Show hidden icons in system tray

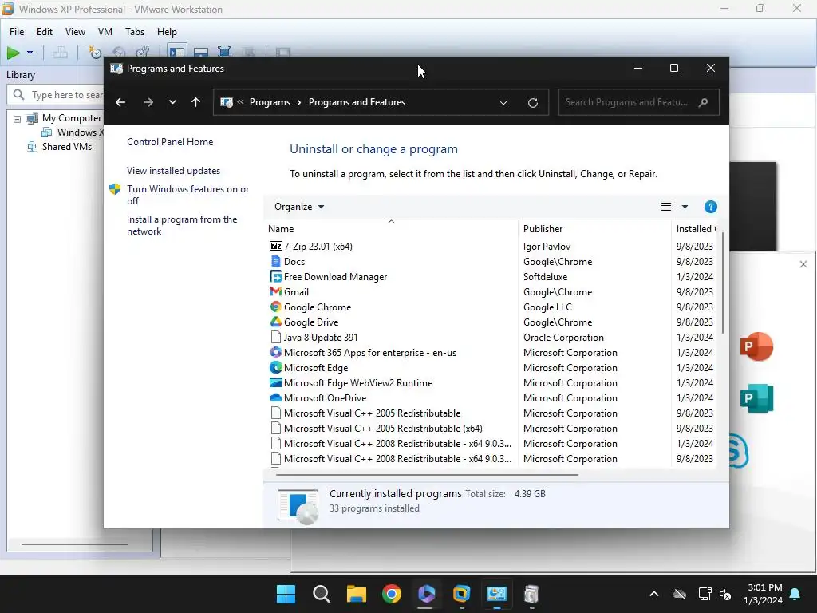[654, 594]
